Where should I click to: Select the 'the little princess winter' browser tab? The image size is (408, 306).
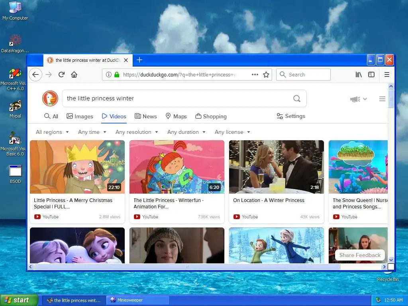(88, 60)
